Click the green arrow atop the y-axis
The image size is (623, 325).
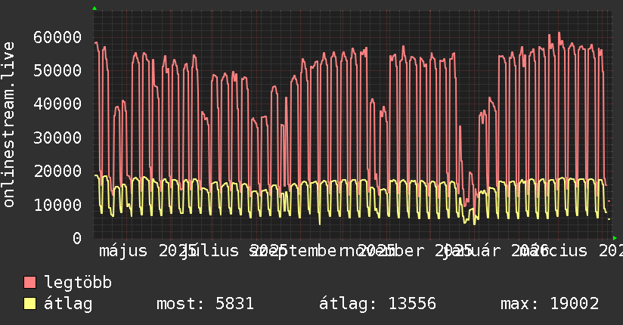pos(95,8)
